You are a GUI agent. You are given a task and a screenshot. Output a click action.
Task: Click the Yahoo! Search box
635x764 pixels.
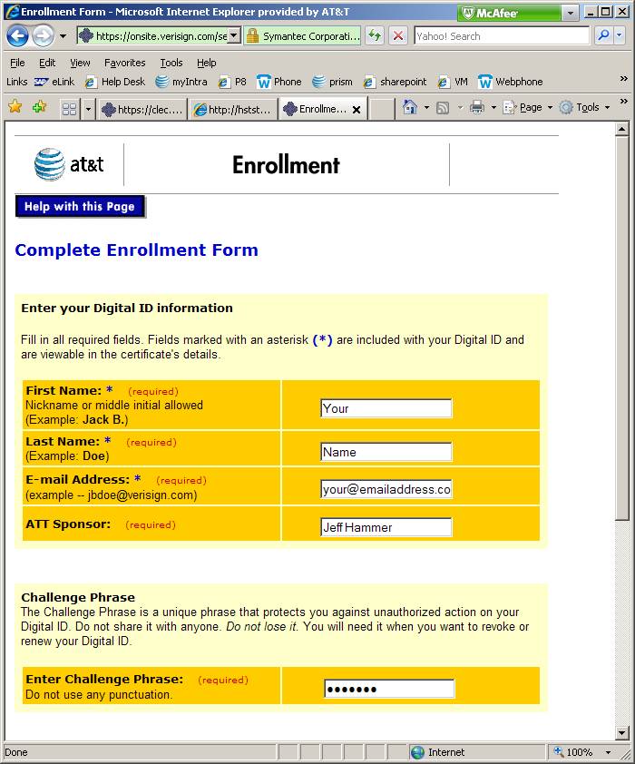coord(502,35)
